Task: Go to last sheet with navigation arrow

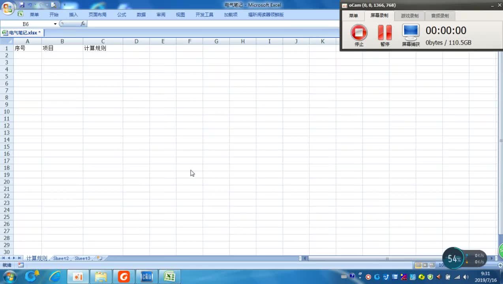Action: [x=19, y=258]
